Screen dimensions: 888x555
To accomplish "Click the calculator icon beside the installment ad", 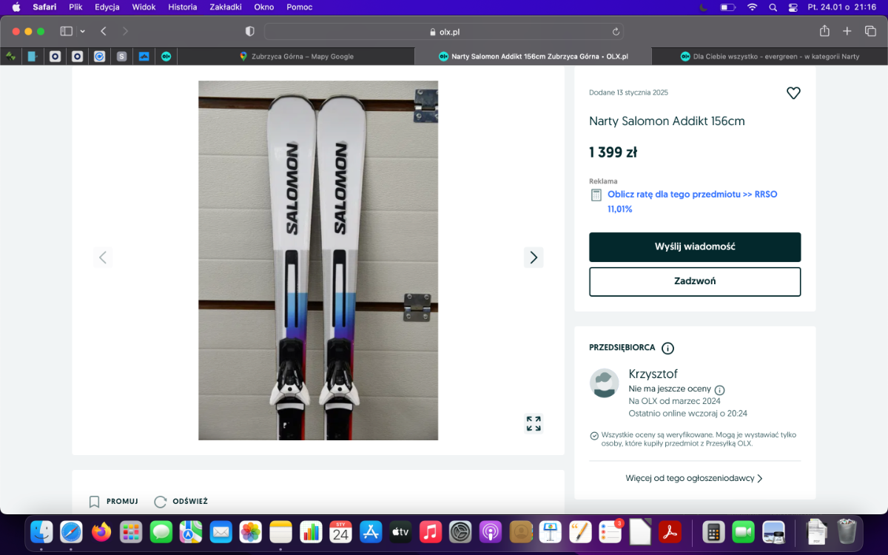I will [596, 195].
